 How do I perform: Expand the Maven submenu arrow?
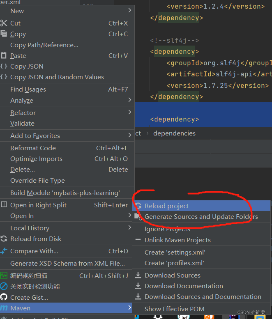(x=130, y=308)
